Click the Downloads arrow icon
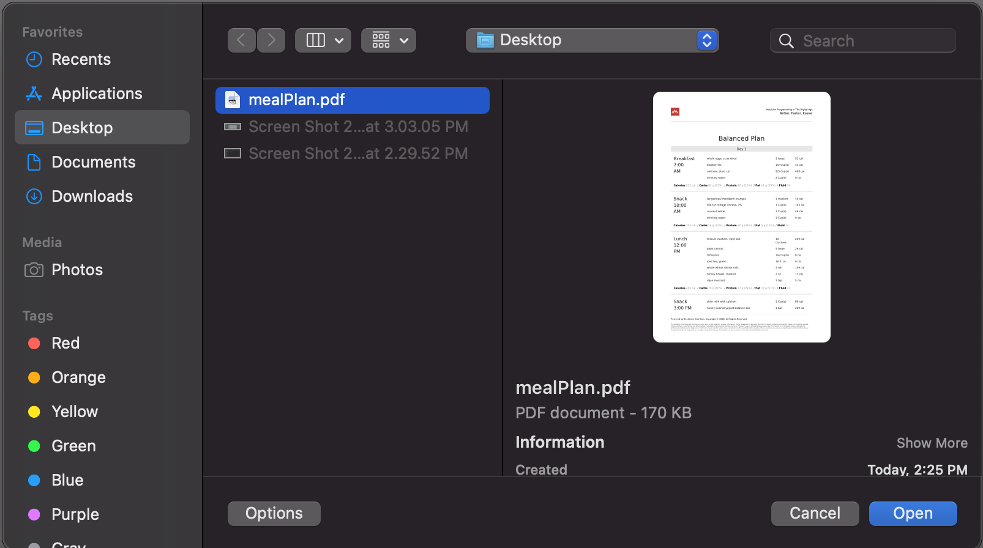 (x=34, y=196)
